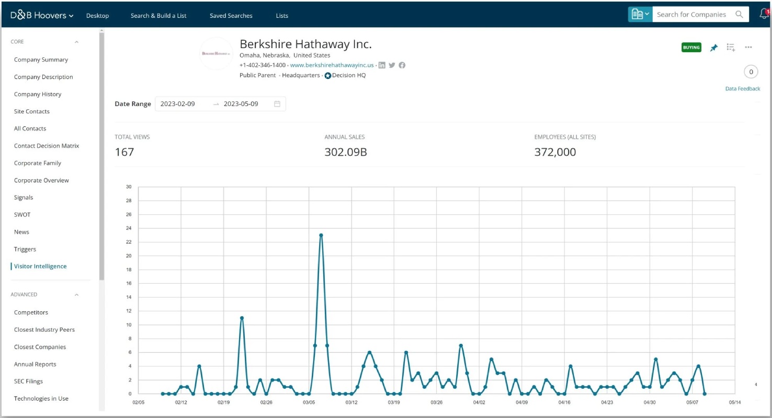
Task: Collapse the ADVANCED sidebar section
Action: (76, 295)
